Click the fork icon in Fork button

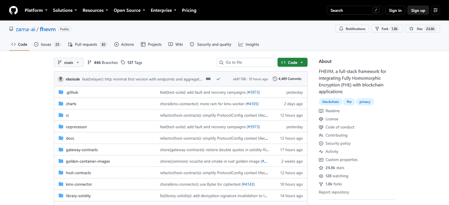[x=377, y=29]
